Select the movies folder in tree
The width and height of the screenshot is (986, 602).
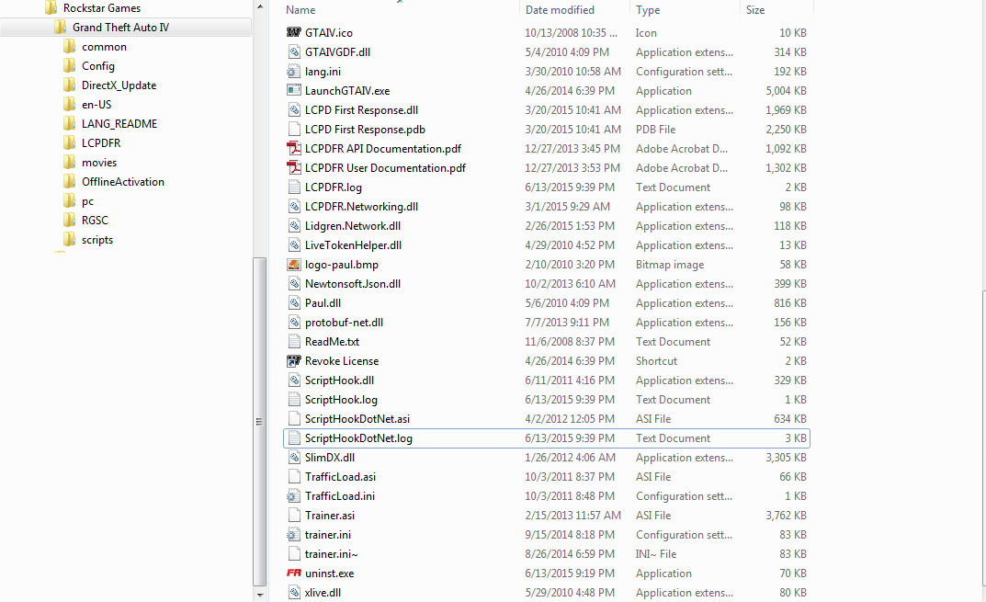[99, 163]
